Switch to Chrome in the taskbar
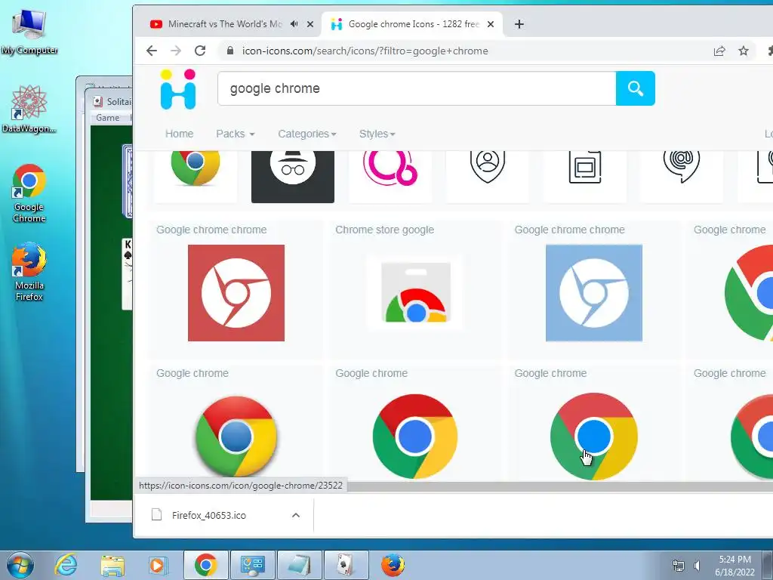 [205, 565]
